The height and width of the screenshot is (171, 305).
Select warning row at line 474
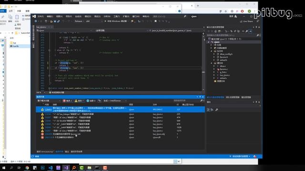120,117
